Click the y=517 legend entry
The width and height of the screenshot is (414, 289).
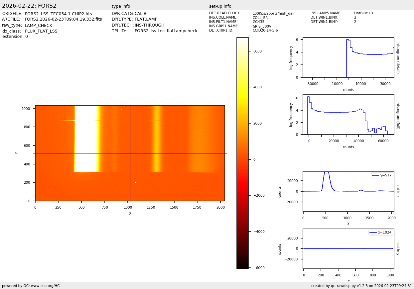tap(382, 175)
